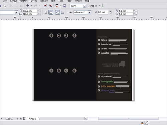
Task: Click the 'lime green' text in design
Action: pyautogui.click(x=107, y=82)
